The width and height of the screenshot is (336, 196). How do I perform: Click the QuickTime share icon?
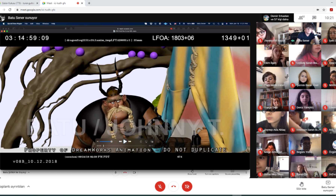(141, 141)
